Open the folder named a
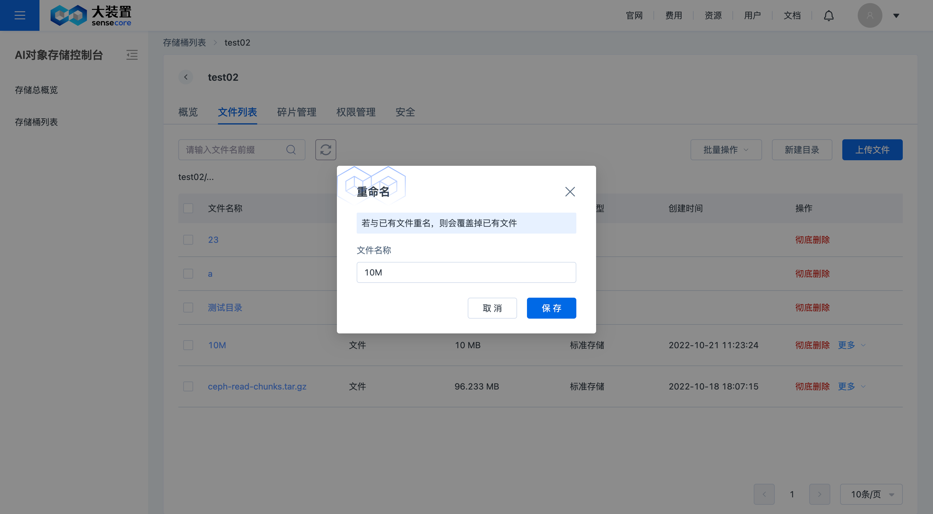 coord(210,274)
